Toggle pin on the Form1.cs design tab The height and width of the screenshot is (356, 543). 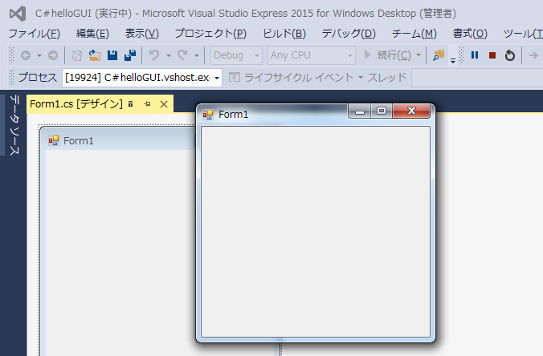pos(147,103)
